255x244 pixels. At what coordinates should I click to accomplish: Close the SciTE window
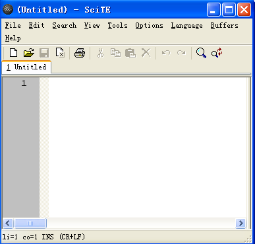click(244, 10)
